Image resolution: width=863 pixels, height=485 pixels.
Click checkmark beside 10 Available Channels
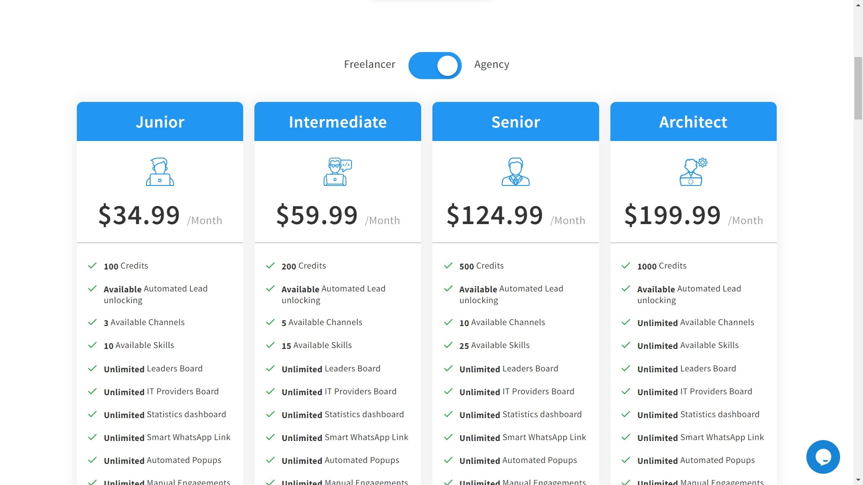click(x=448, y=322)
